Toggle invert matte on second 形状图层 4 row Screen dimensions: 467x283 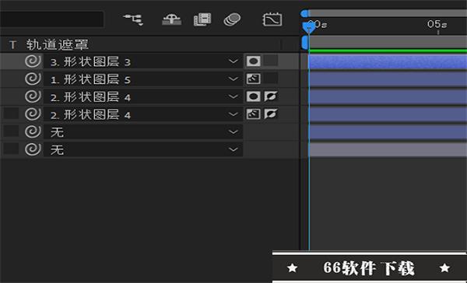coord(271,114)
